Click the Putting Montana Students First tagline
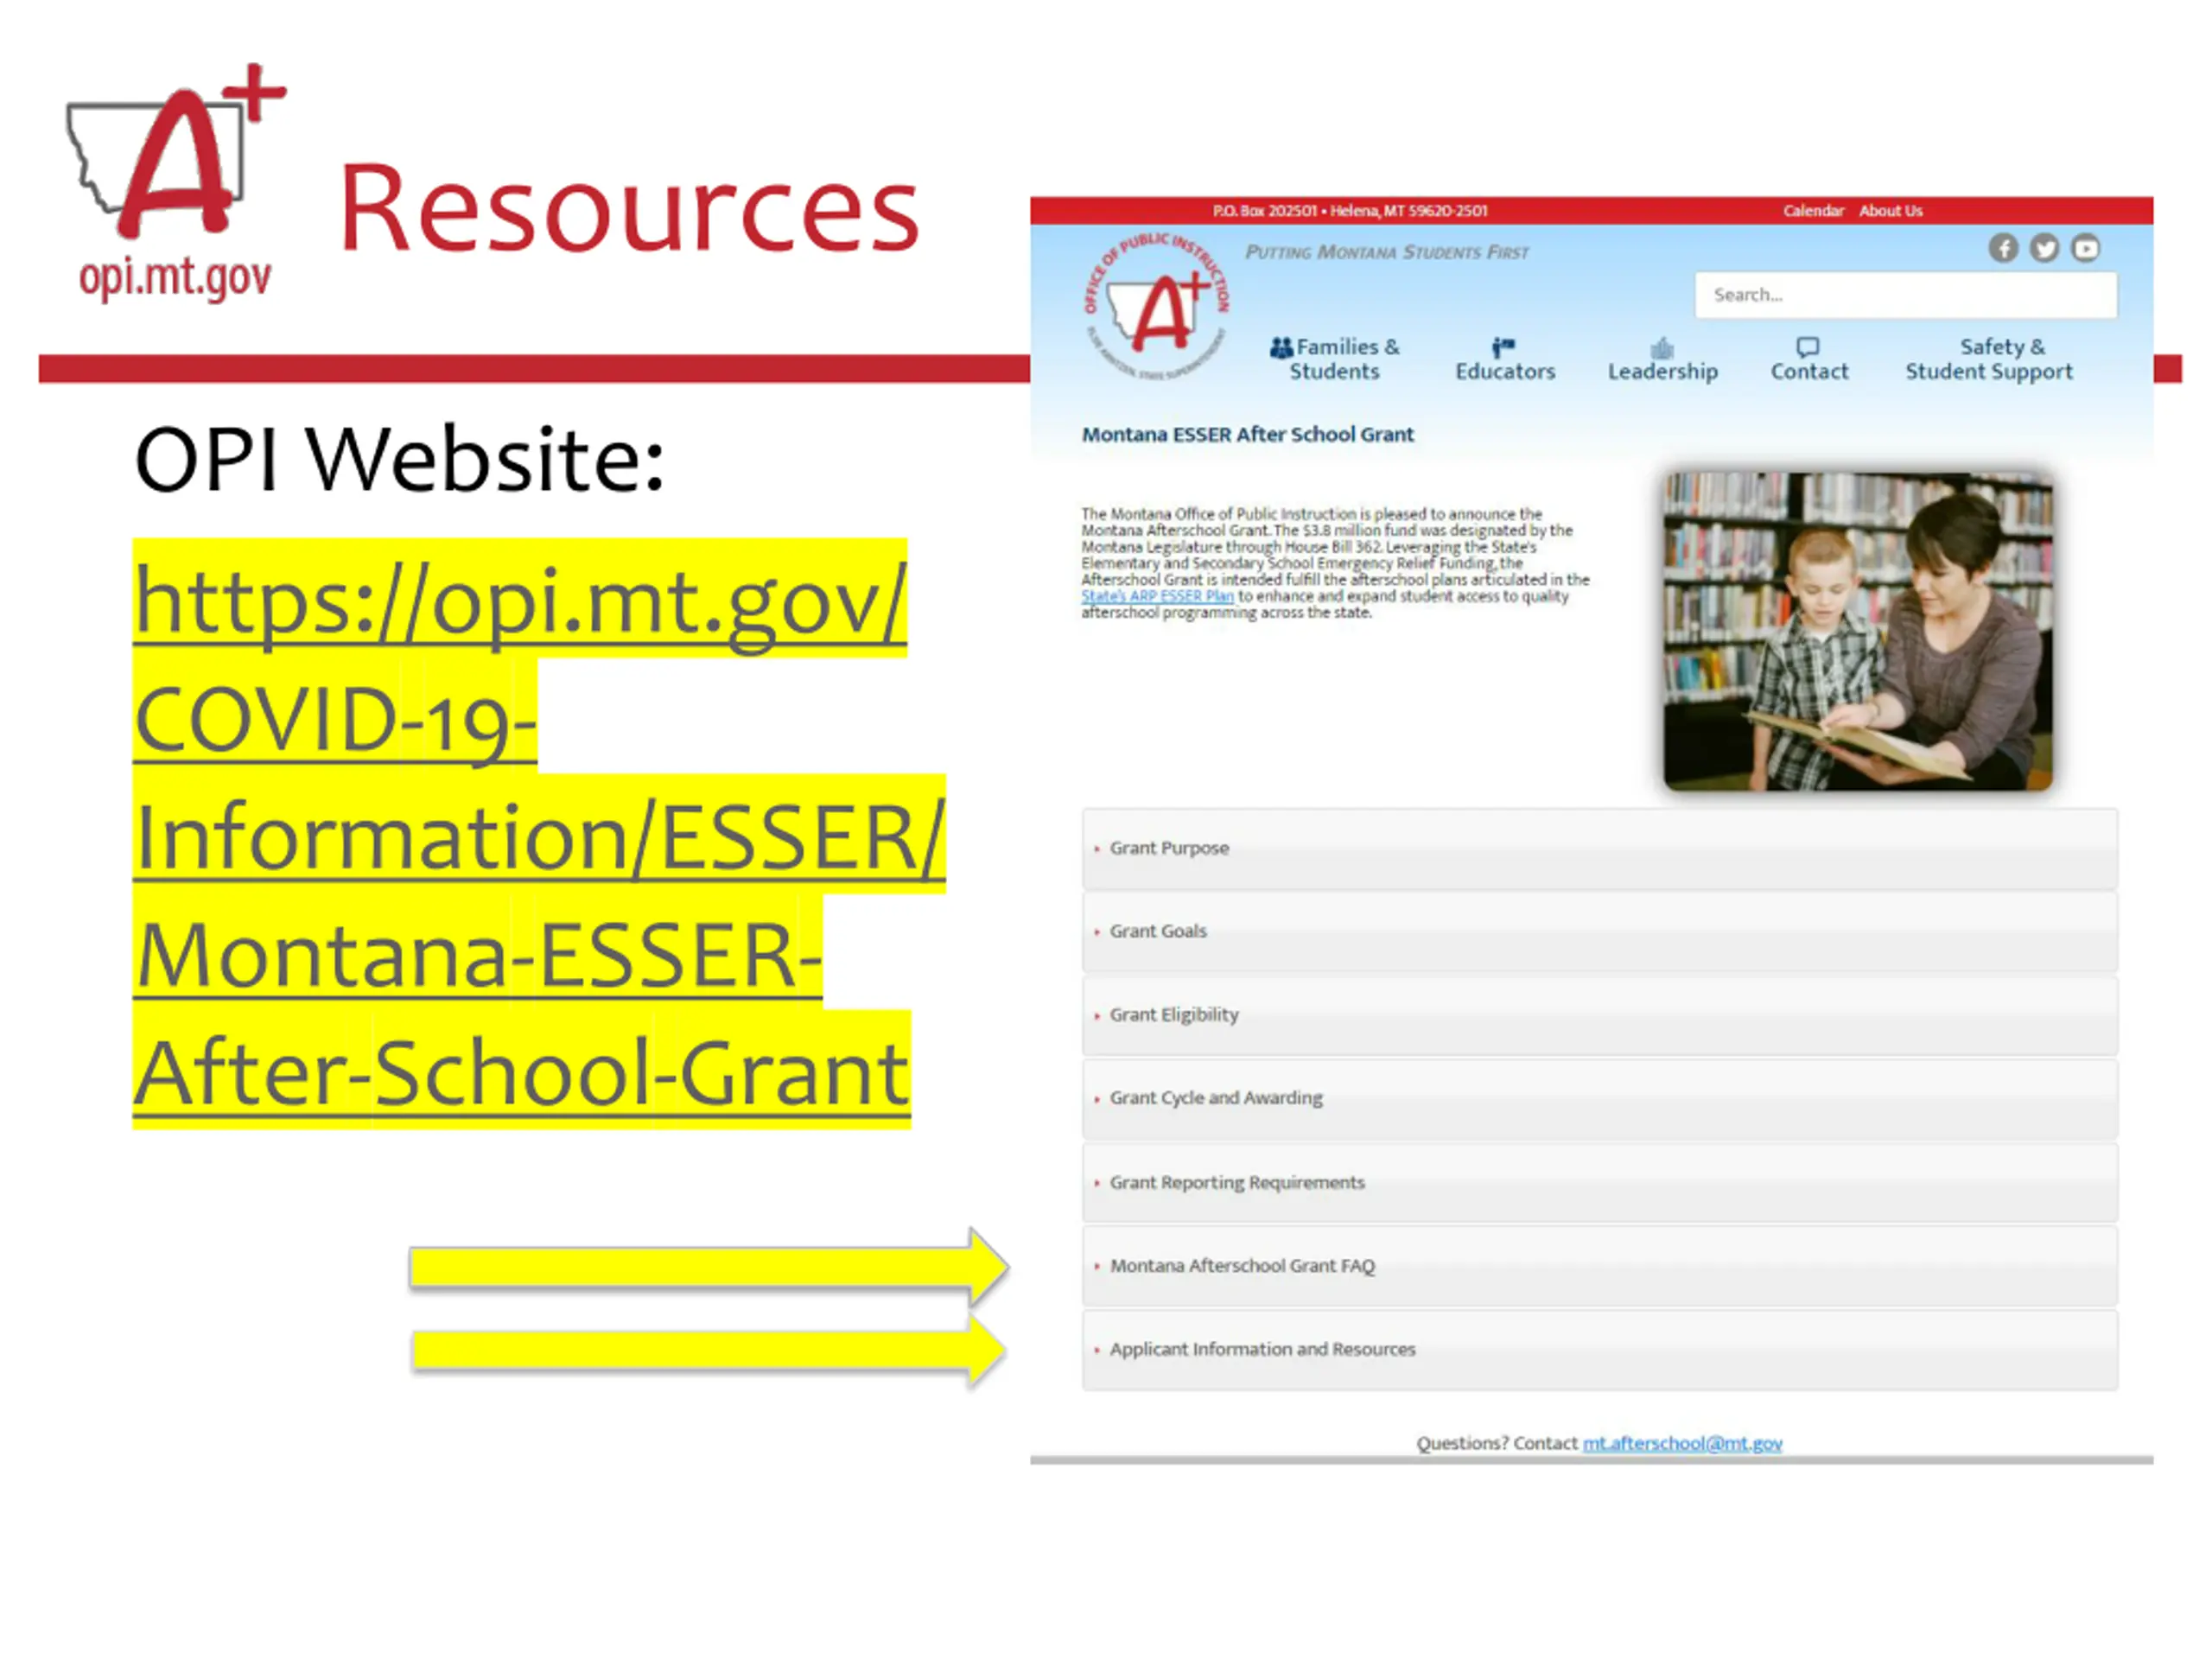Image resolution: width=2212 pixels, height=1659 pixels. click(1386, 252)
